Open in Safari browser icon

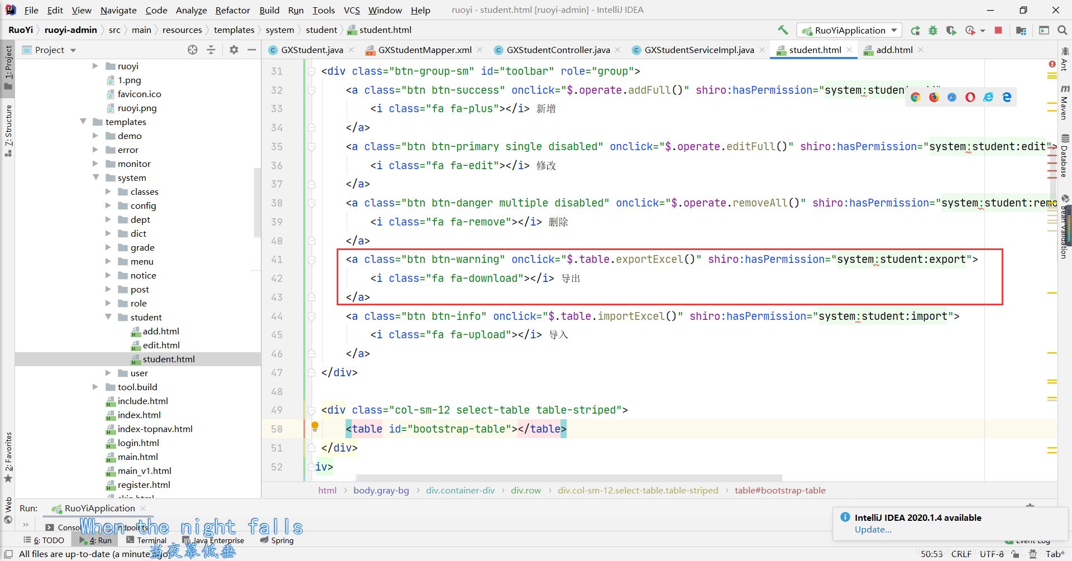point(952,97)
